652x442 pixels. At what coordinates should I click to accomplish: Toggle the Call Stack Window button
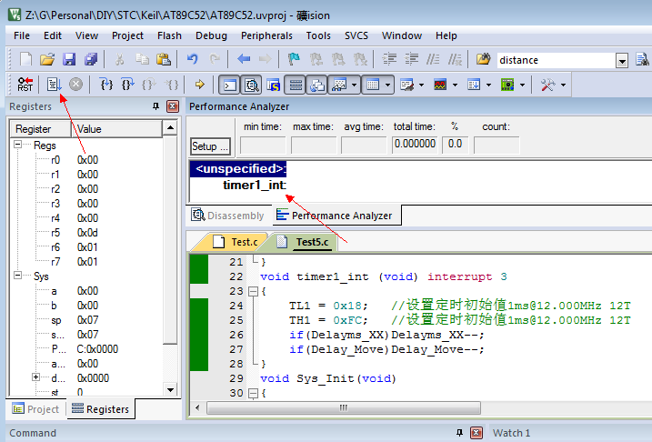(x=316, y=85)
